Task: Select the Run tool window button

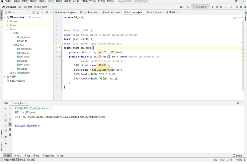Action: click(8, 156)
